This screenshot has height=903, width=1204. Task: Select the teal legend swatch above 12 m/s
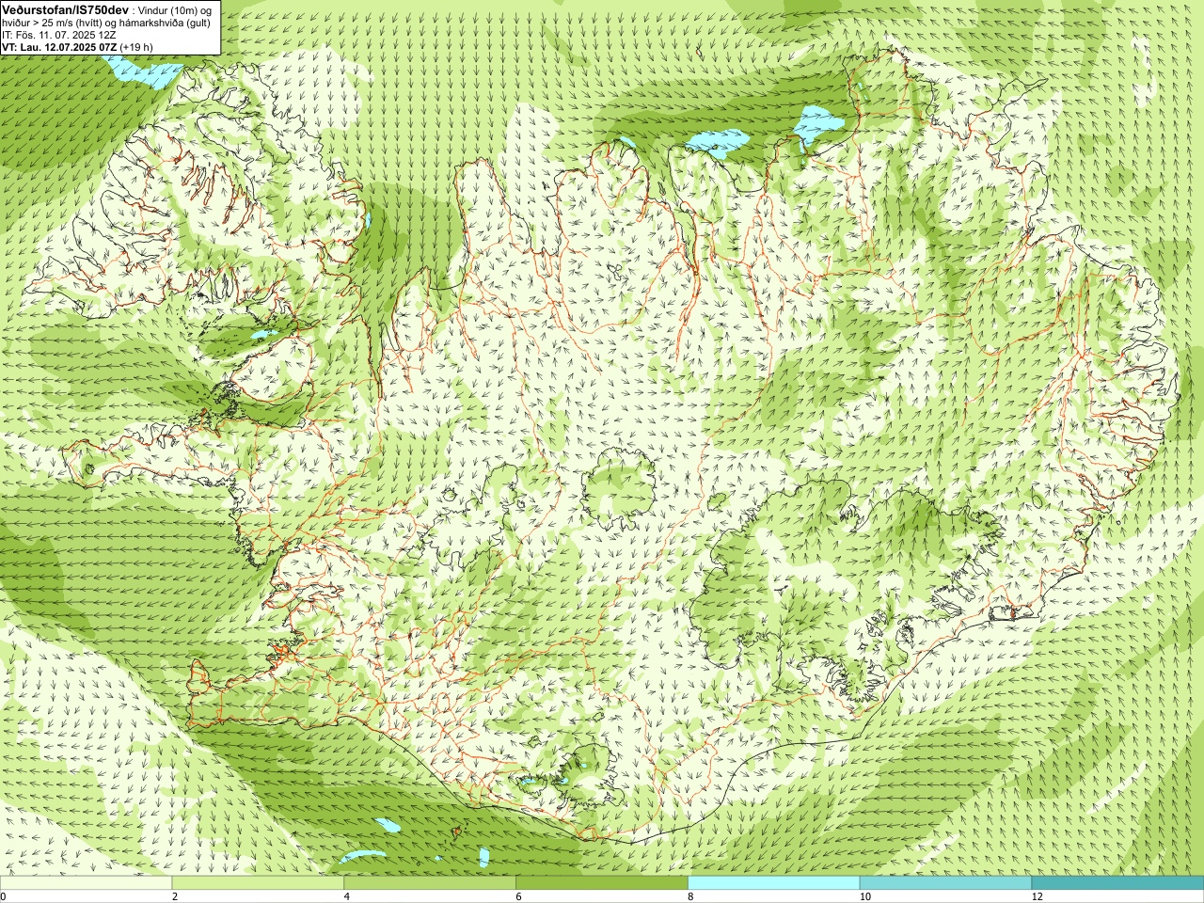[x=1117, y=883]
